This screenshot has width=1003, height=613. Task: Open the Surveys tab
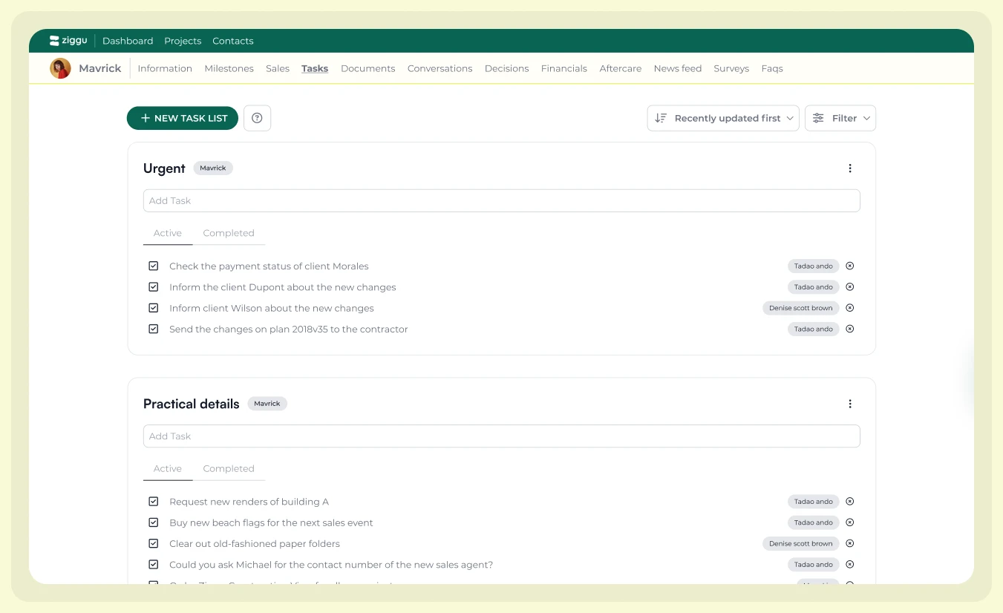(731, 68)
